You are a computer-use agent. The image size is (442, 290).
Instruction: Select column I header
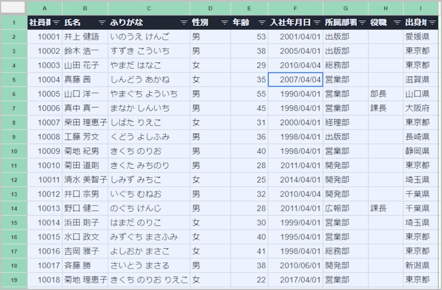click(x=420, y=8)
